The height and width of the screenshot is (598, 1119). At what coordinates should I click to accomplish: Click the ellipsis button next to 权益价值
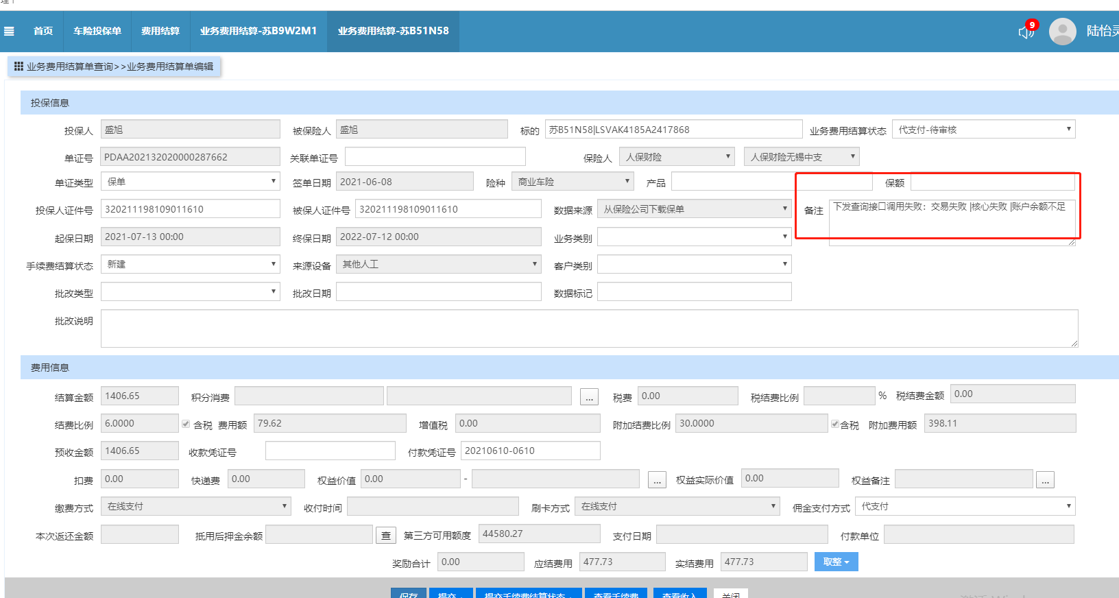pos(657,480)
